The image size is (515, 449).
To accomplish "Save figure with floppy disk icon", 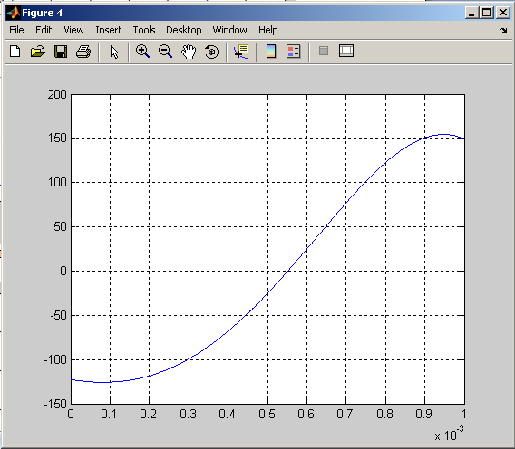I will point(61,52).
